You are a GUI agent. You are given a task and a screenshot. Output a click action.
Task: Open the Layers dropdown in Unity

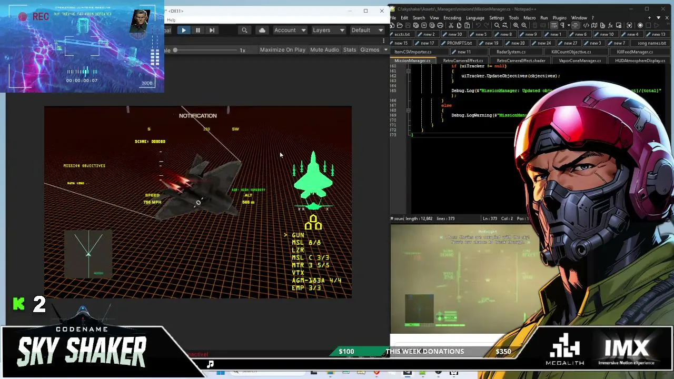(x=328, y=31)
